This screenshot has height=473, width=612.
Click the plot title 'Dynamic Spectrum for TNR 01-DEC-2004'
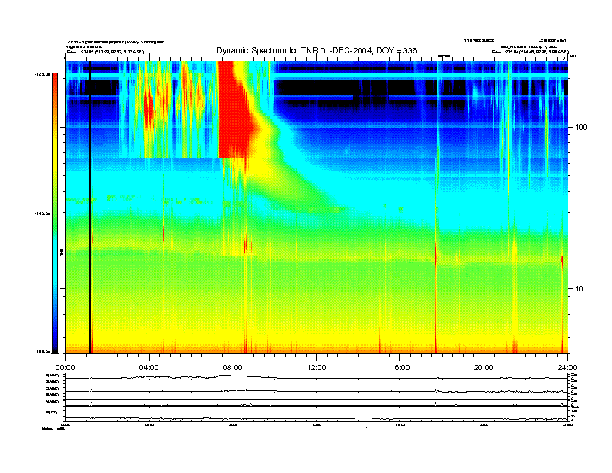(317, 50)
